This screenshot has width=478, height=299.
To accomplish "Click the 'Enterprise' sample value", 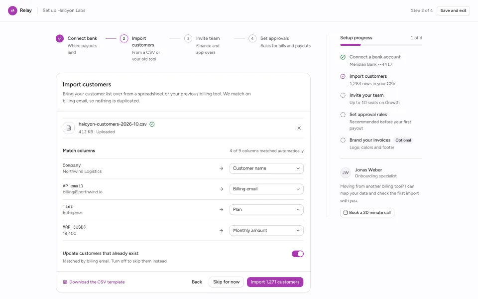I will pos(73,213).
